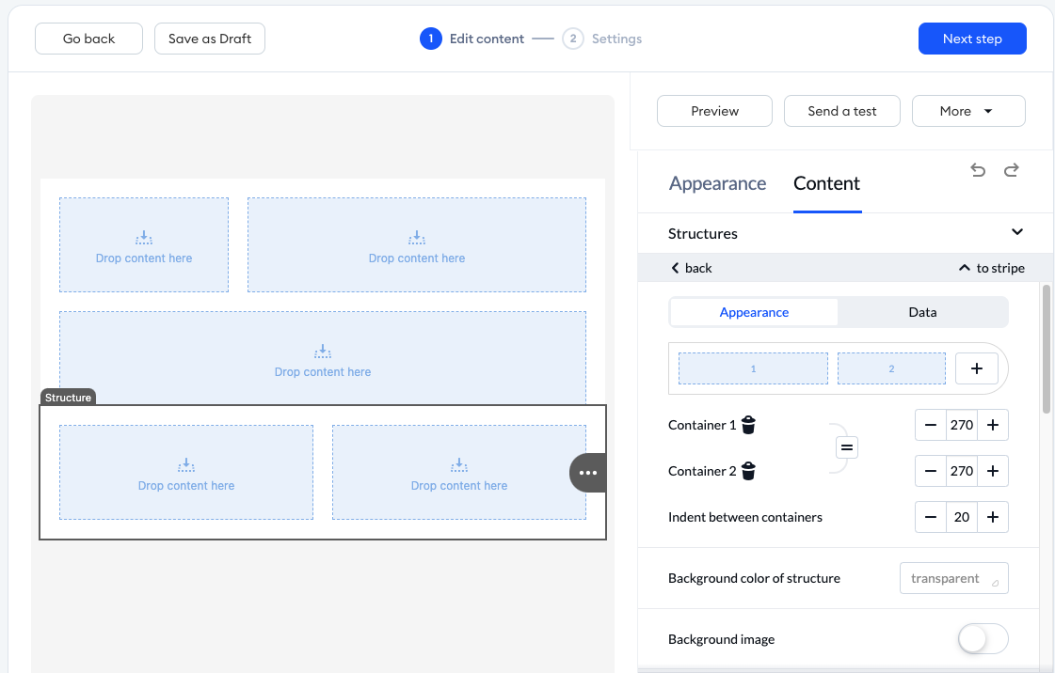This screenshot has height=673, width=1055.
Task: Open the structure background color picker
Action: click(x=953, y=578)
